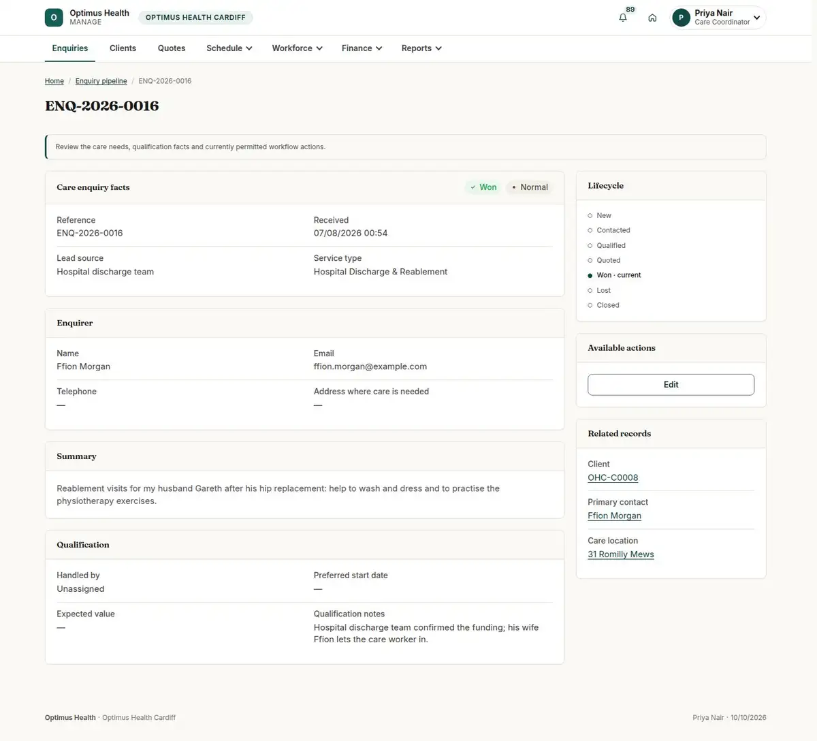Viewport: 817px width, 741px height.
Task: Click the reference value ENQ-2026-0016
Action: (90, 233)
